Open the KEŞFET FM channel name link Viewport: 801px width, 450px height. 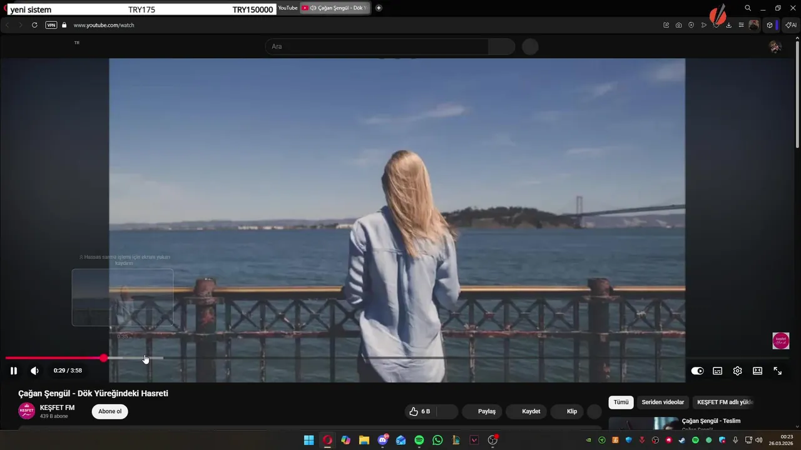(57, 407)
